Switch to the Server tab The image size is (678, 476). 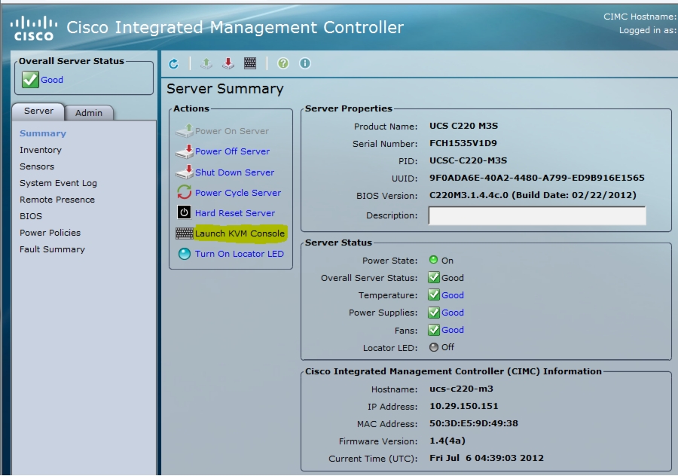(38, 111)
